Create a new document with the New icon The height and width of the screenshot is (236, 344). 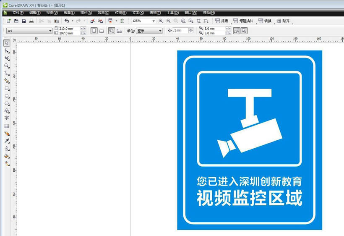[8, 21]
